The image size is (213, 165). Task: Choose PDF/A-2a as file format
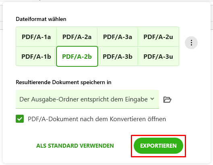[77, 37]
